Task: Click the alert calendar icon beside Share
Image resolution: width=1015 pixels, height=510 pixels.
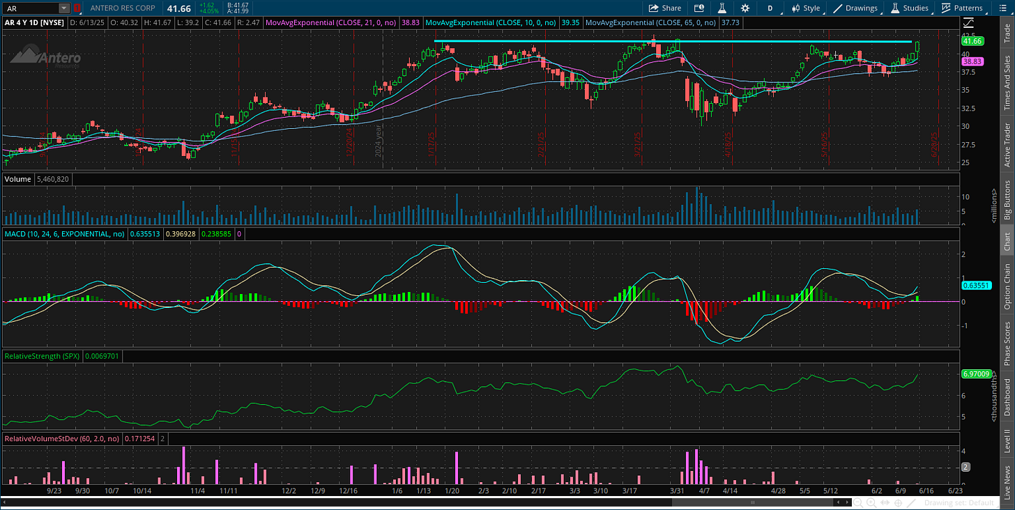Action: (x=699, y=8)
